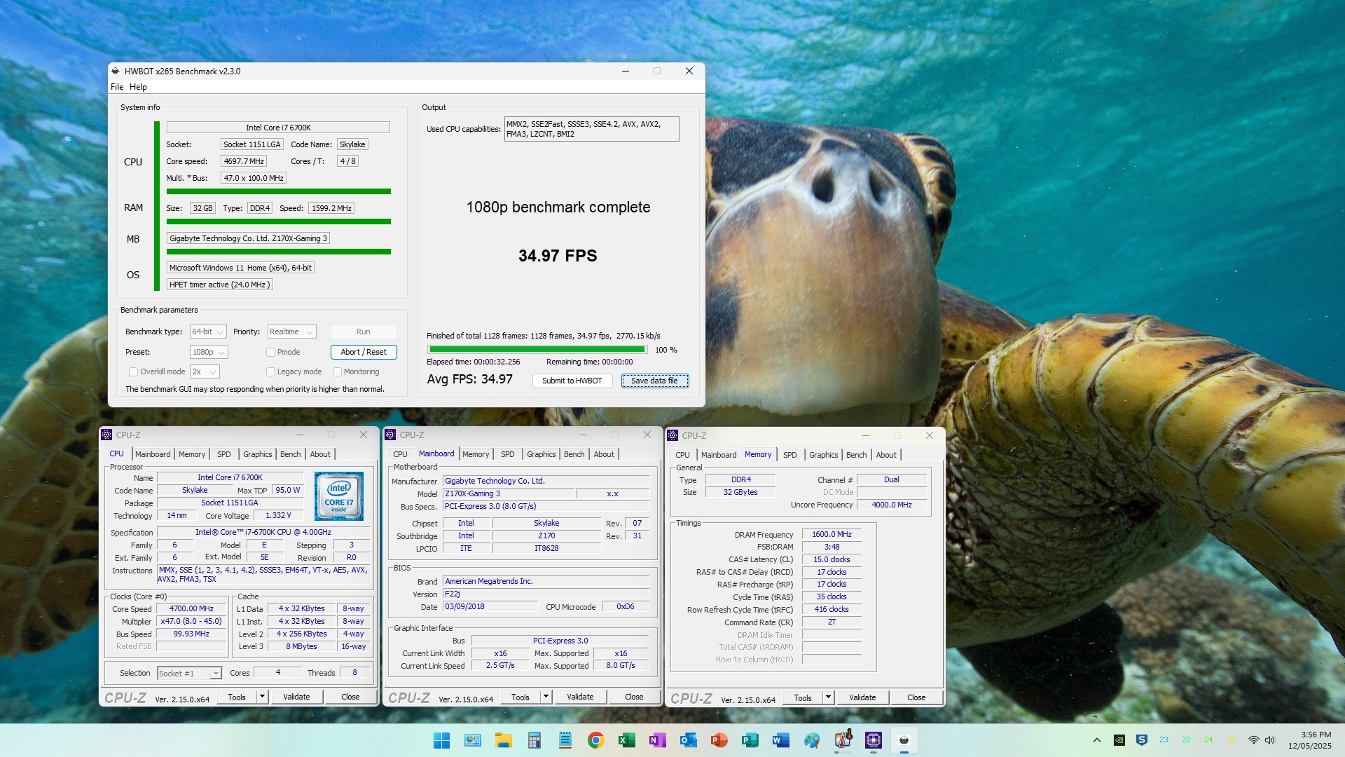This screenshot has height=757, width=1345.
Task: Open the Windows Start menu
Action: [441, 740]
